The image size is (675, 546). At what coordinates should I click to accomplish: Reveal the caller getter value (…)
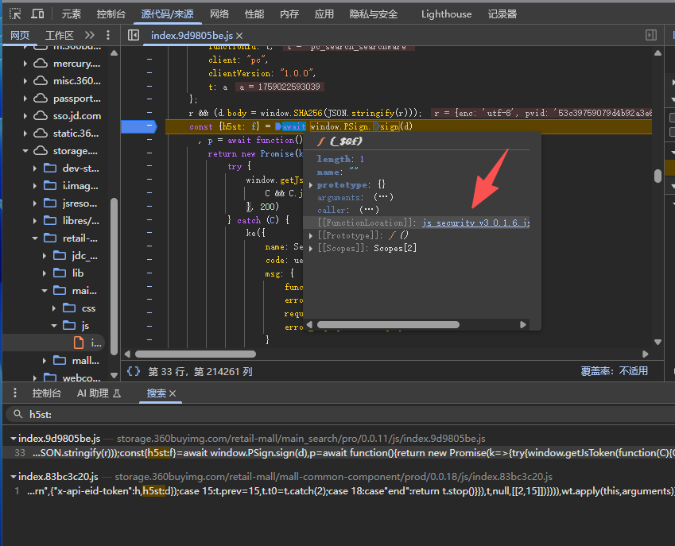[x=369, y=210]
